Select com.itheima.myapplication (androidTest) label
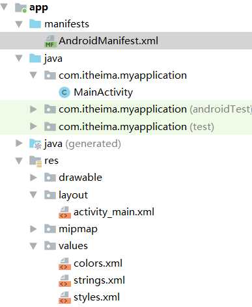The height and width of the screenshot is (307, 252). click(x=155, y=109)
